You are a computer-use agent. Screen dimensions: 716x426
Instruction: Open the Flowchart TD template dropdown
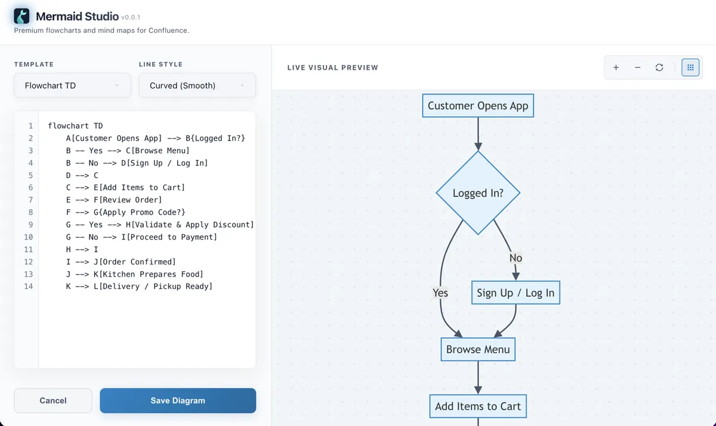tap(73, 85)
